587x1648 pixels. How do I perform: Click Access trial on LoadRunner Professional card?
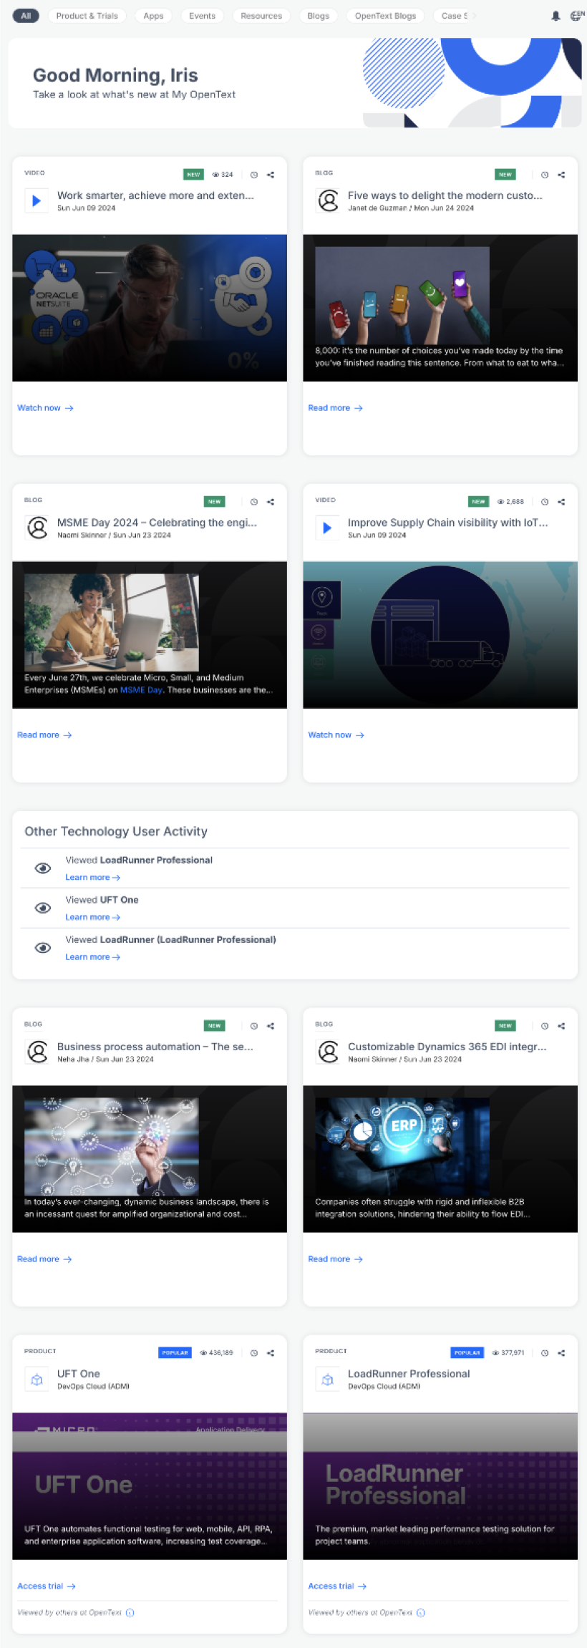coord(337,1586)
